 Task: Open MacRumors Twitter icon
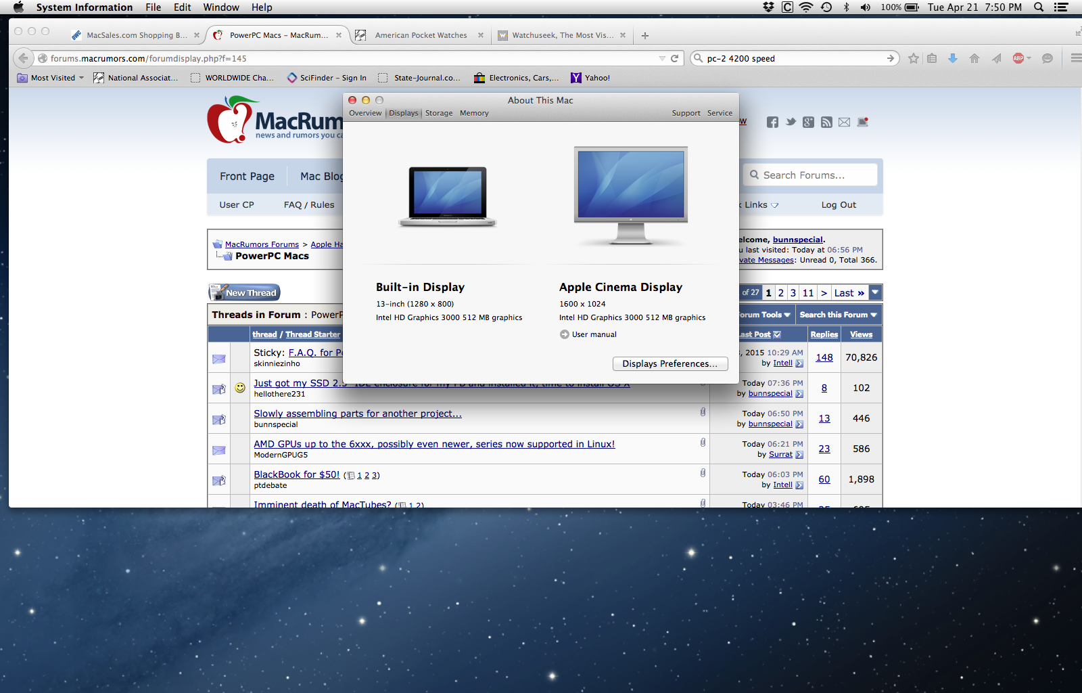coord(791,122)
